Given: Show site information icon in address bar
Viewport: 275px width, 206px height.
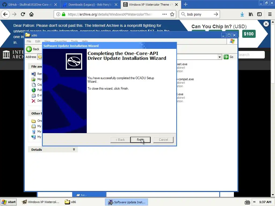Looking at the screenshot, I should point(58,14).
